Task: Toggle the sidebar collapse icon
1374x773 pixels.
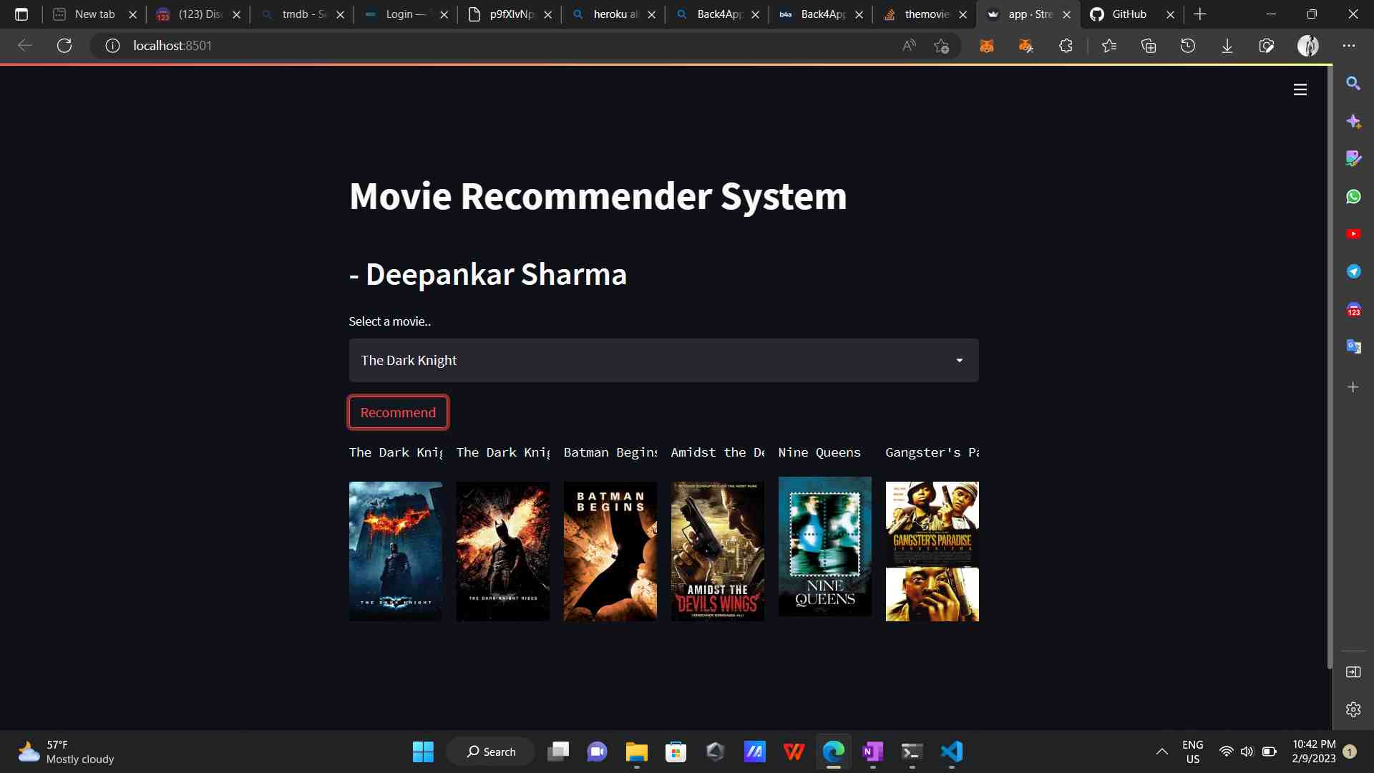Action: click(x=1353, y=671)
